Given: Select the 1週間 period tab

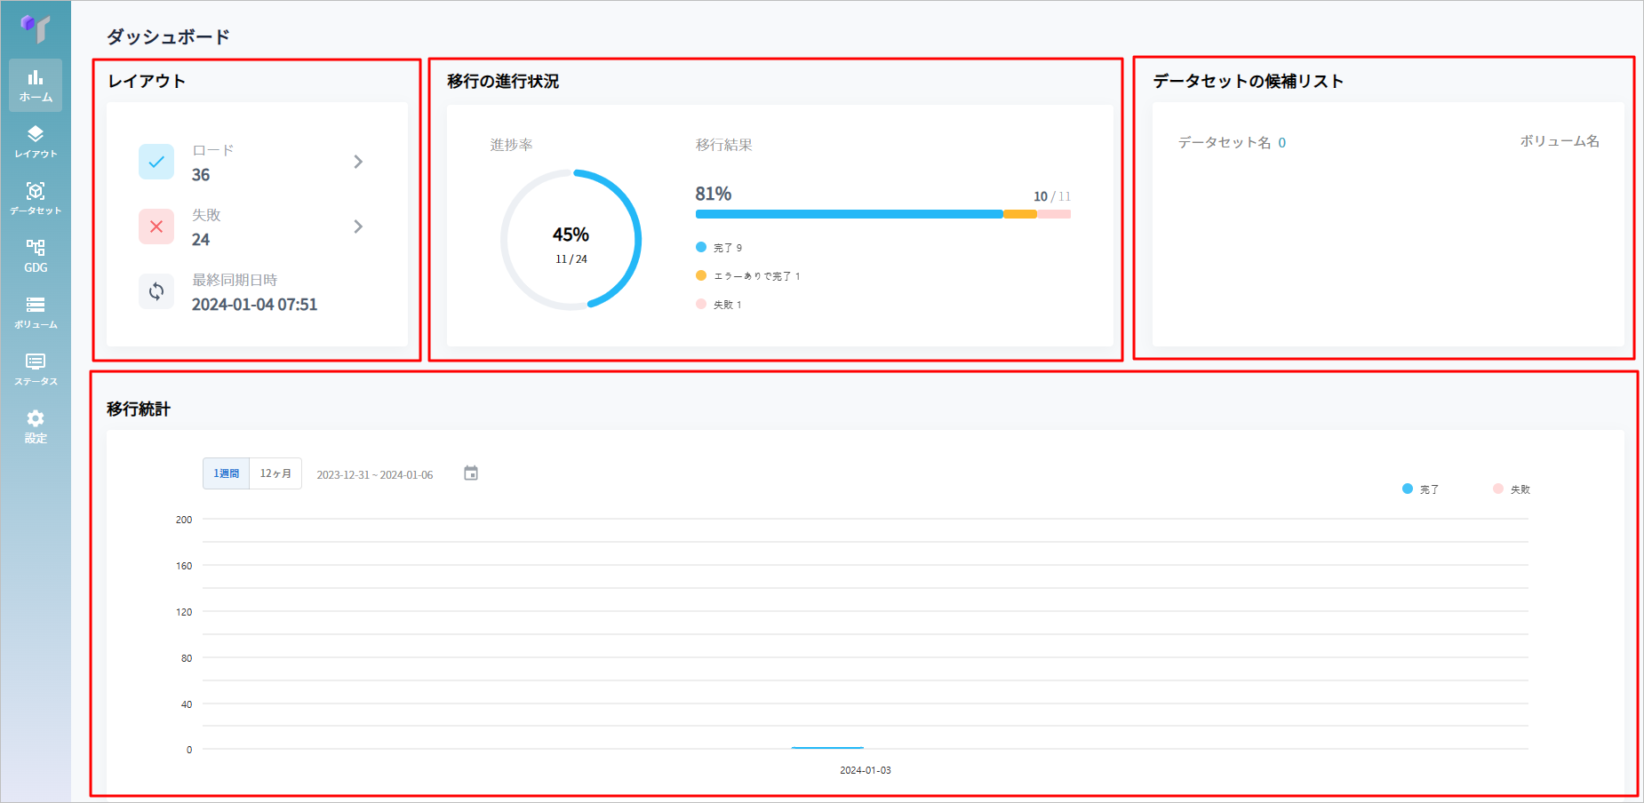Looking at the screenshot, I should point(226,473).
